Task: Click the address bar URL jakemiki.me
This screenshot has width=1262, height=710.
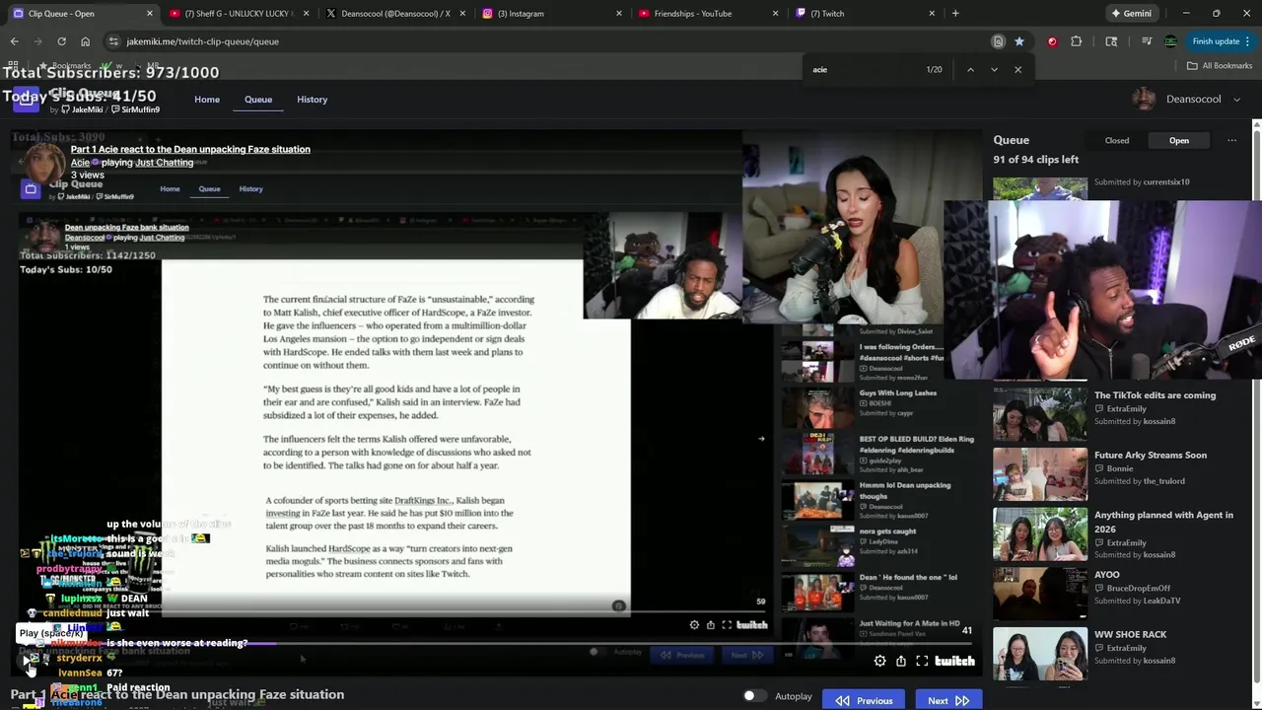Action: (202, 41)
